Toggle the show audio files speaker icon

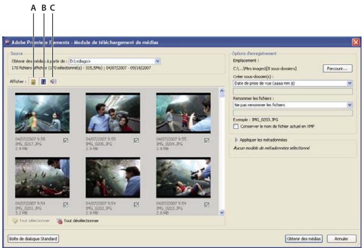click(54, 81)
